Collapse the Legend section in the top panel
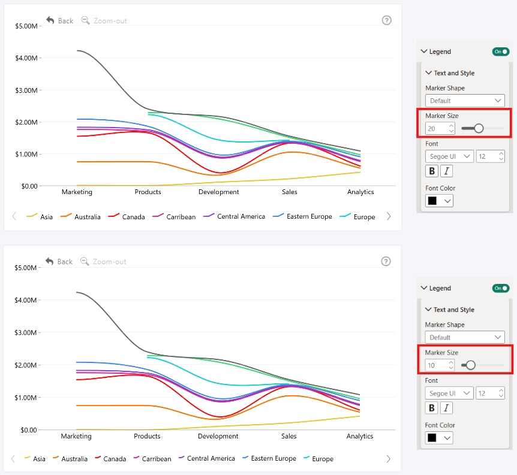Viewport: 517px width, 475px height. coord(424,52)
